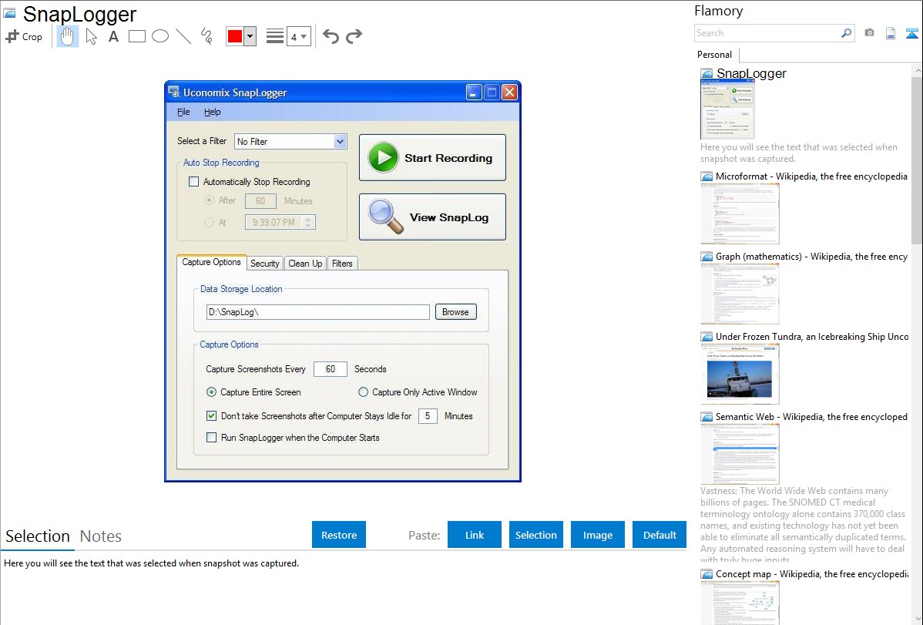Switch to the Capture Options tab
The width and height of the screenshot is (923, 625).
[x=211, y=262]
